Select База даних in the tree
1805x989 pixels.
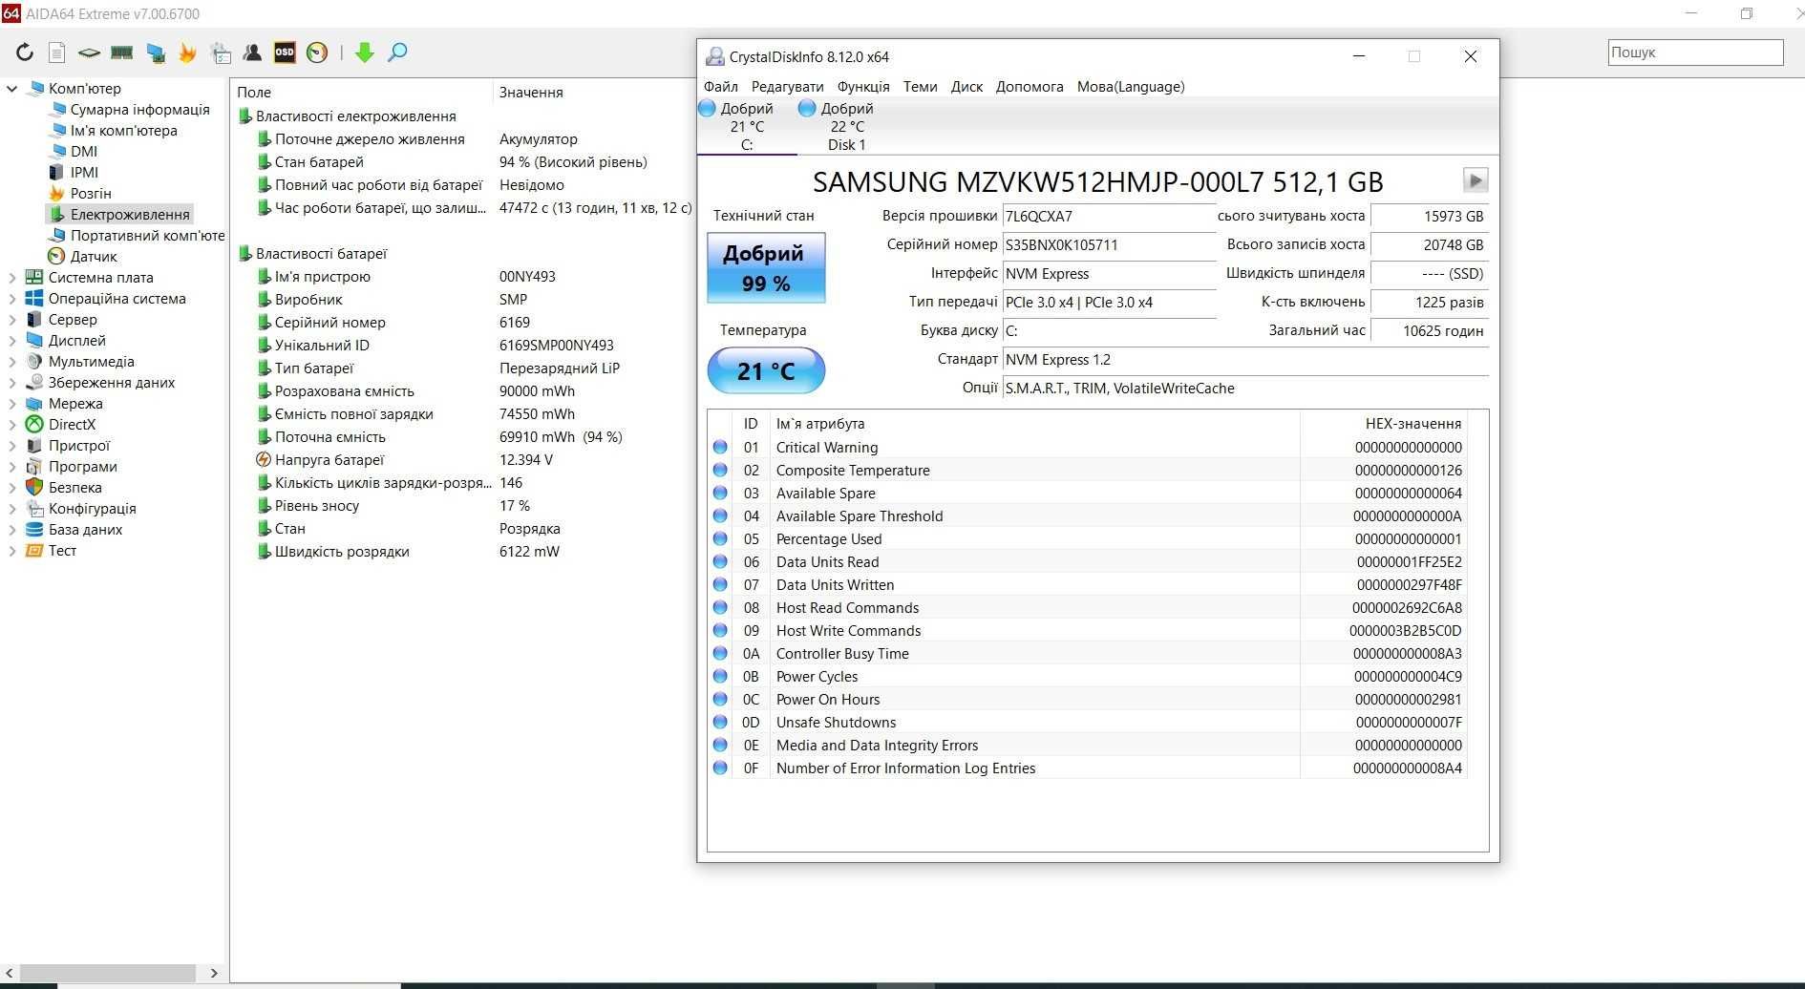pos(85,529)
